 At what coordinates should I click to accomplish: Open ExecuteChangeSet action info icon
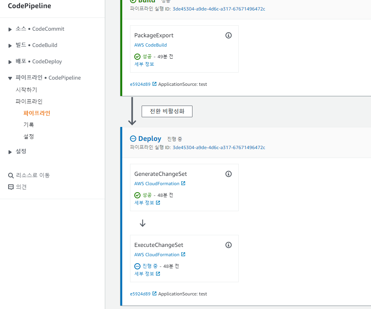point(228,245)
